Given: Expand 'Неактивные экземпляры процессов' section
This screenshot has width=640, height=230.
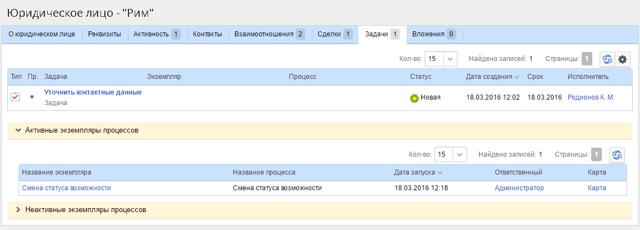Looking at the screenshot, I should 19,210.
